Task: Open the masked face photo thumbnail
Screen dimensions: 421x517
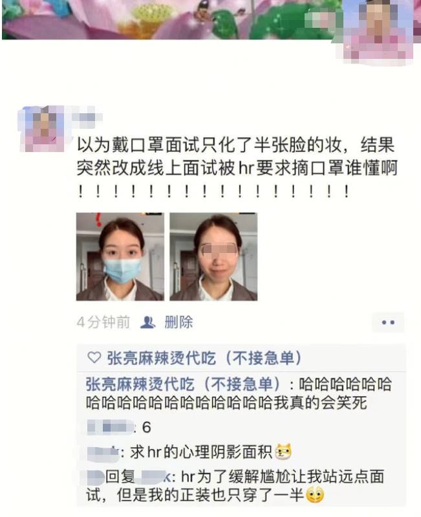Action: click(120, 256)
